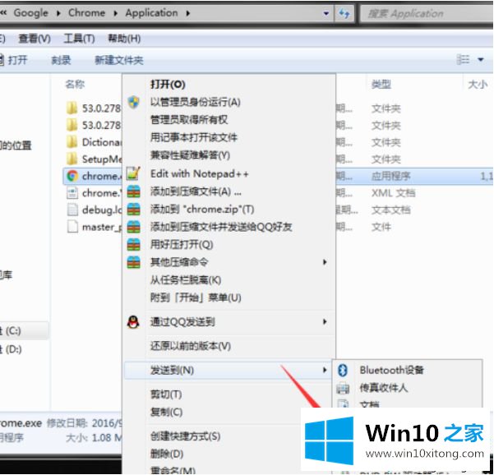The image size is (494, 475).
Task: Focus the 搜索 Application search box
Action: (x=427, y=13)
